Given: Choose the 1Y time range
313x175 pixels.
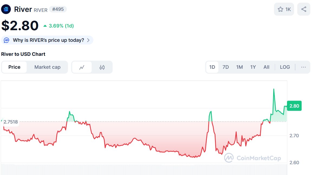Looking at the screenshot, I should pos(253,67).
